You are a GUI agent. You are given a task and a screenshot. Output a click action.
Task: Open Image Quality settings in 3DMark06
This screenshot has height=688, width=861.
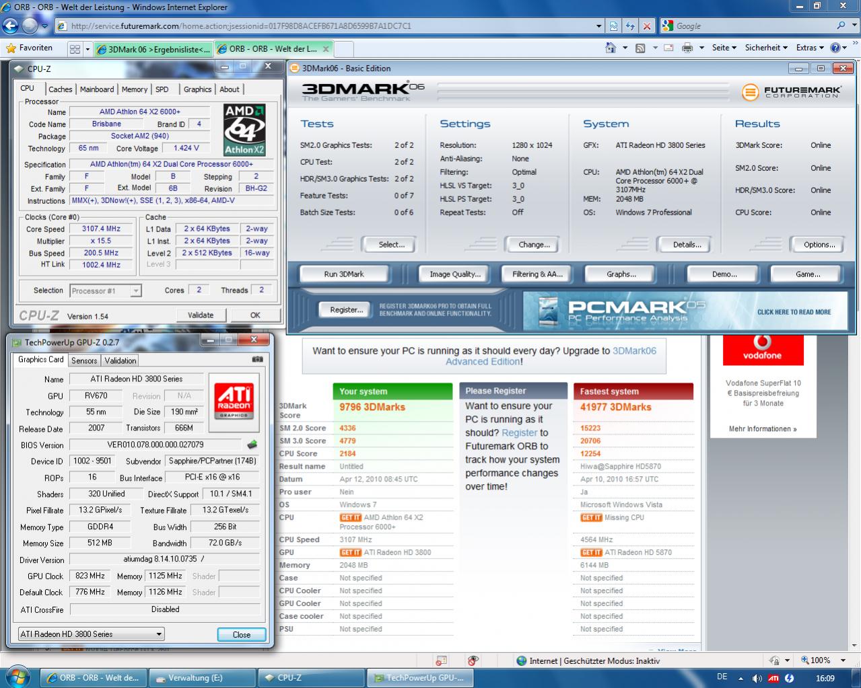pos(455,274)
